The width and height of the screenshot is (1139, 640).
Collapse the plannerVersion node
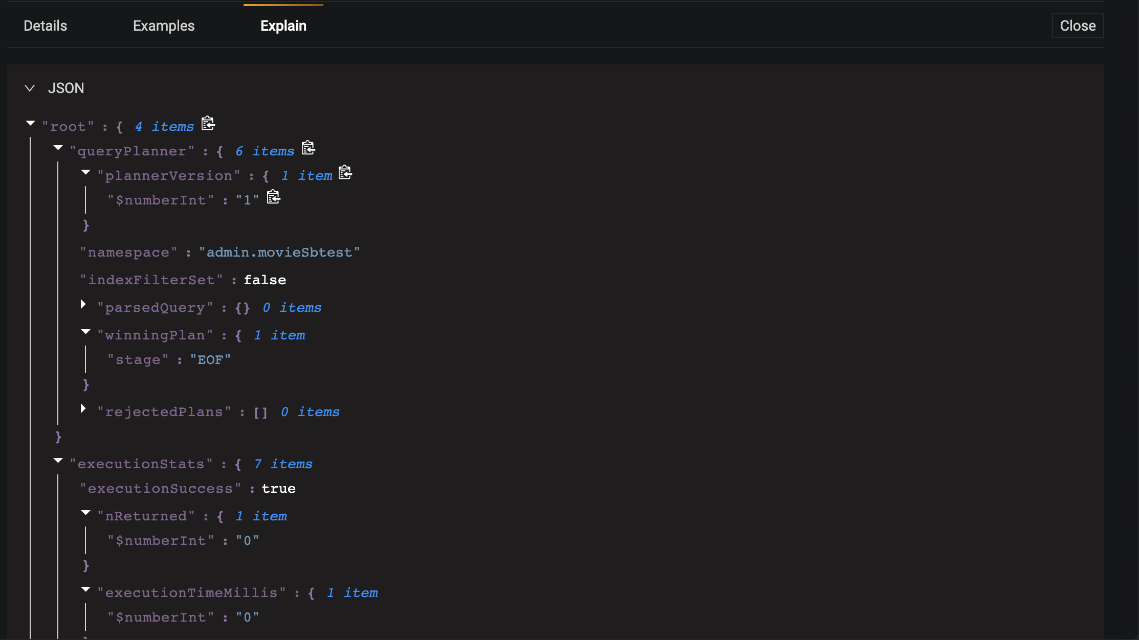pos(86,172)
